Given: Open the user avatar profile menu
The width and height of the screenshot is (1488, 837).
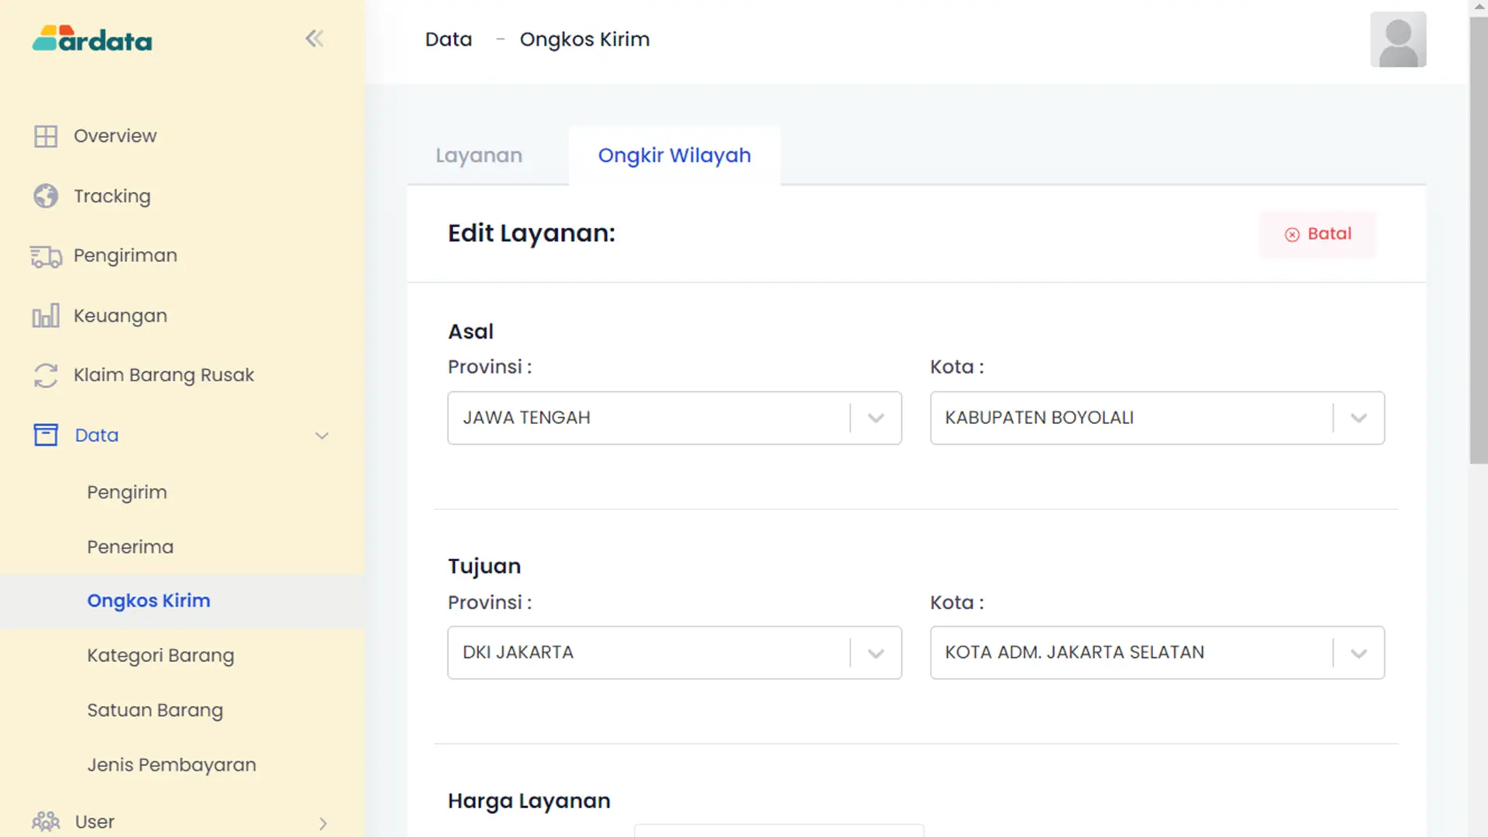Looking at the screenshot, I should [x=1398, y=40].
